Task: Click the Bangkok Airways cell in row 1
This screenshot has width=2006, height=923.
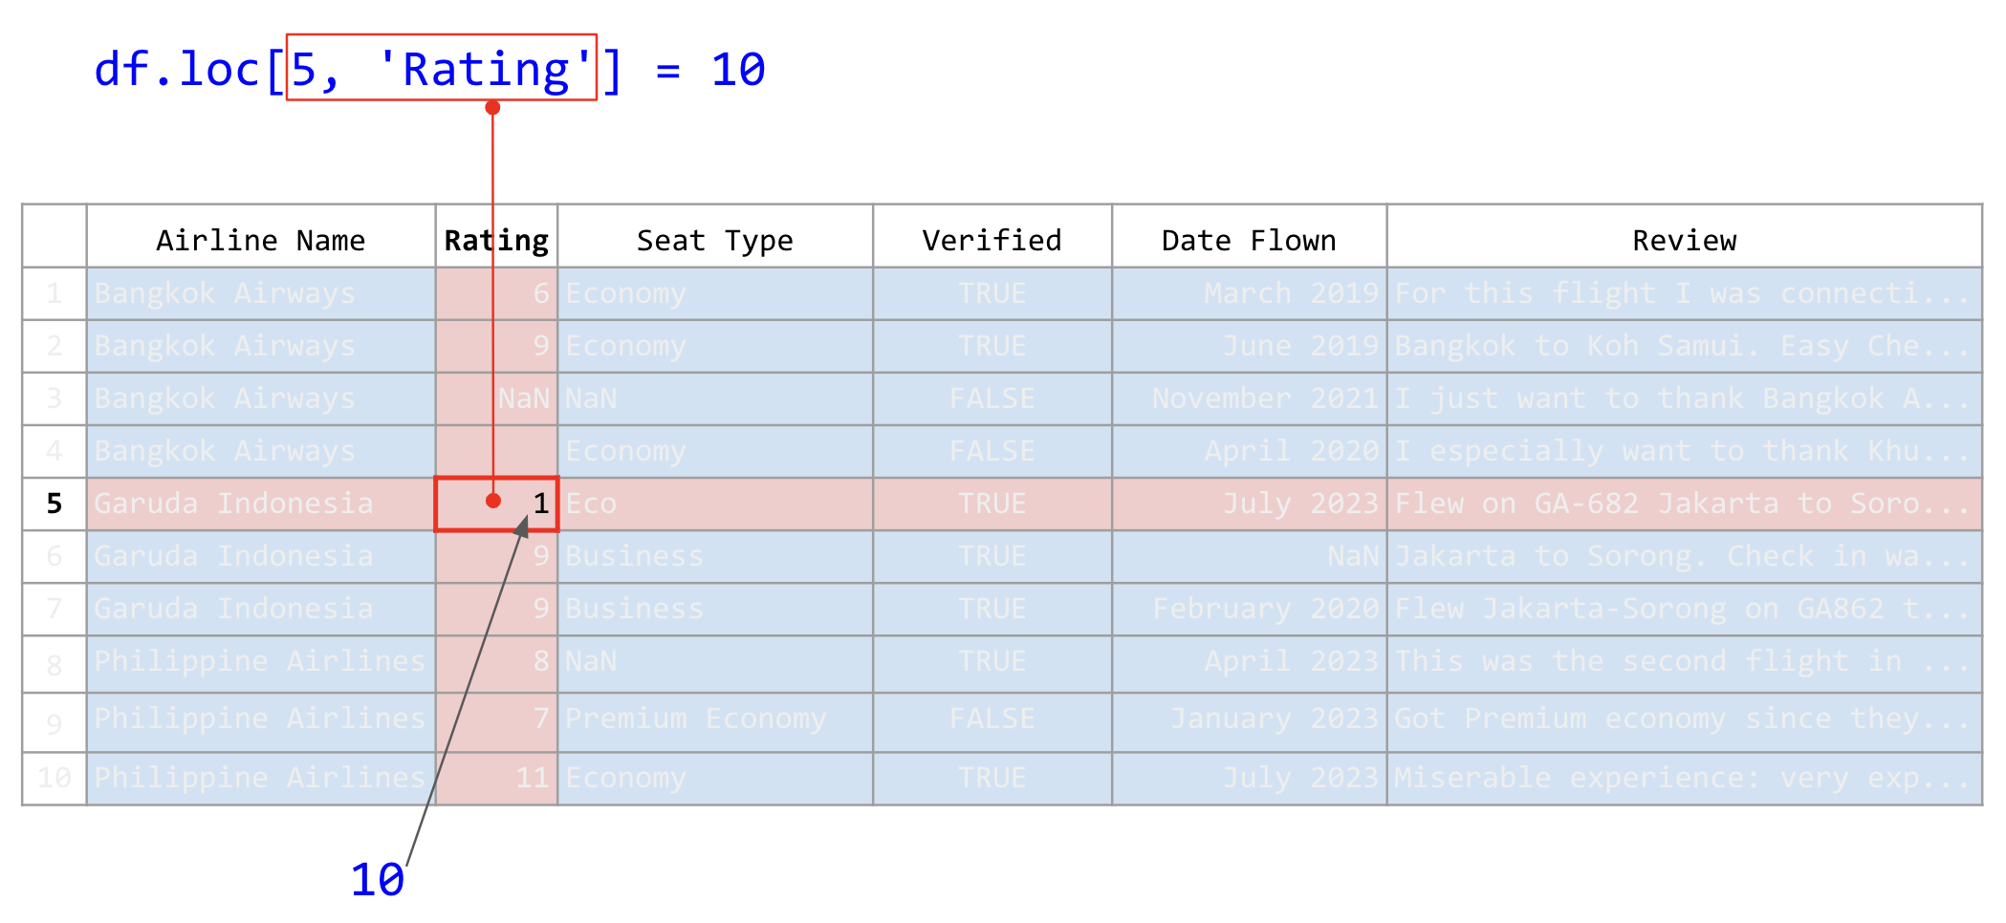Action: (261, 293)
